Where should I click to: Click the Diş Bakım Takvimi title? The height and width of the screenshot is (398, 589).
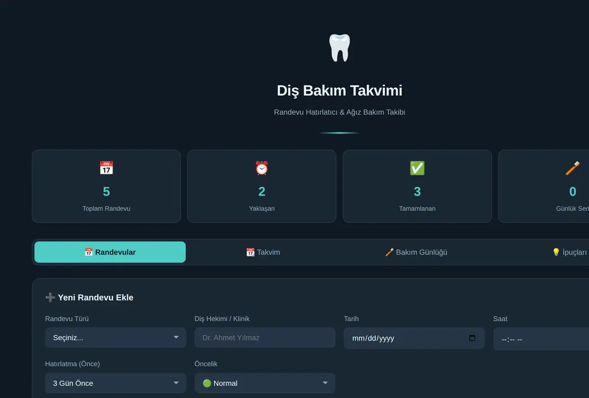pos(340,90)
